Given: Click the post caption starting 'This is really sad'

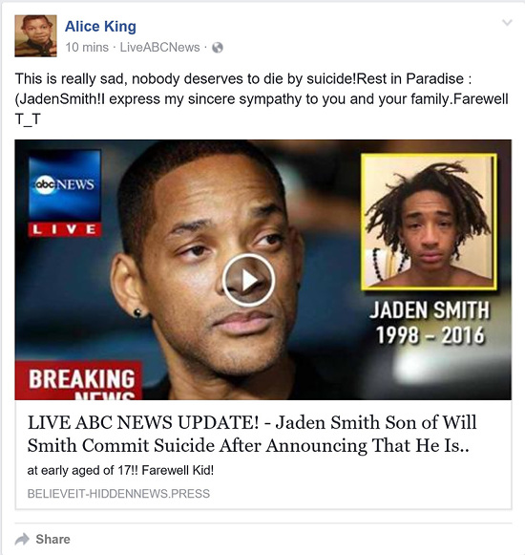Looking at the screenshot, I should 262,98.
